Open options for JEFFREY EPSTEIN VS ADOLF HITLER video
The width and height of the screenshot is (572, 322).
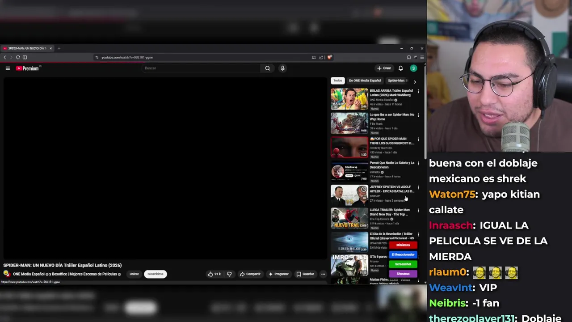(x=418, y=187)
